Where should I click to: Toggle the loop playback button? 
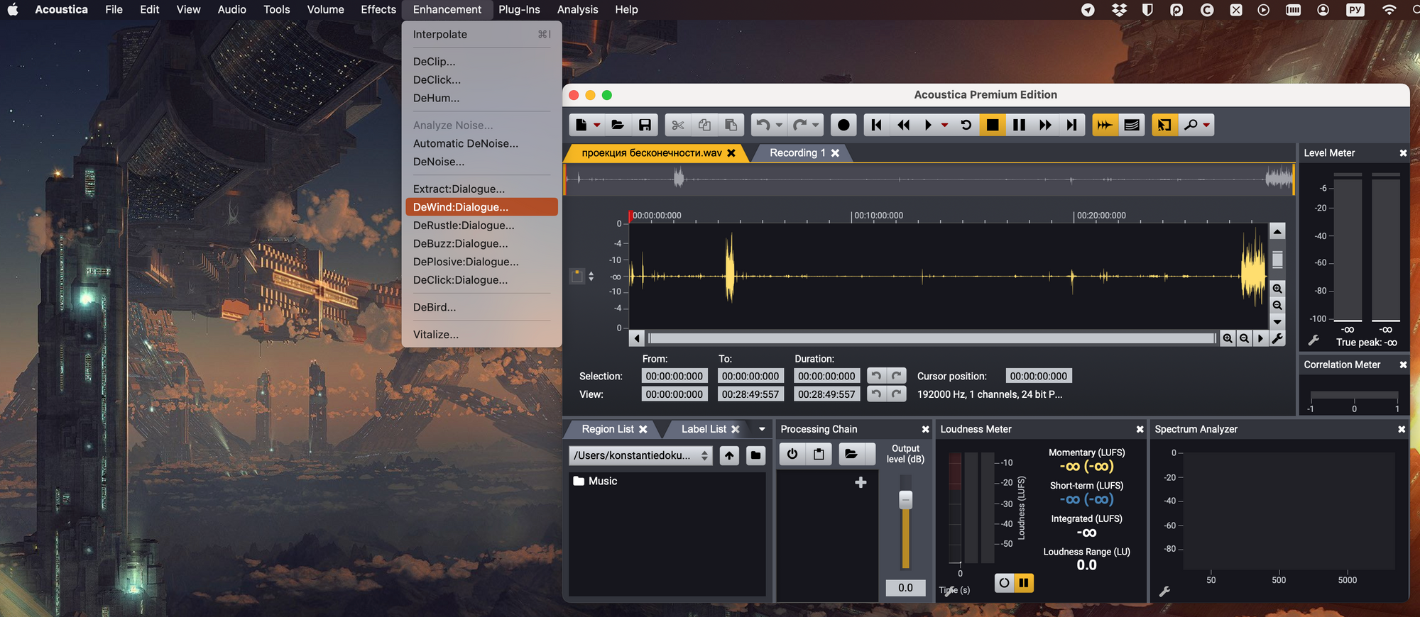pos(966,125)
